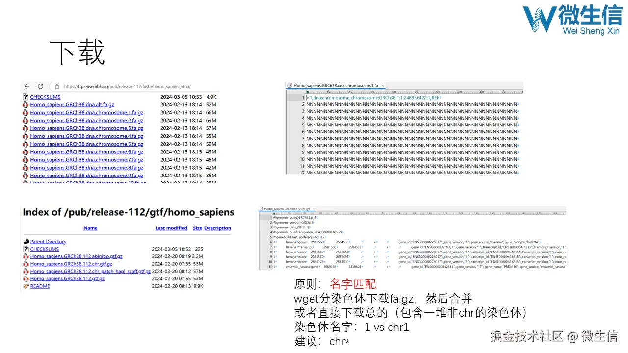Image resolution: width=628 pixels, height=353 pixels.
Task: Click the icon beside README
Action: [26, 286]
